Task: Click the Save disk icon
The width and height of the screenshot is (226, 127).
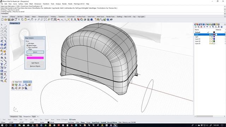Action: [x=9, y=19]
